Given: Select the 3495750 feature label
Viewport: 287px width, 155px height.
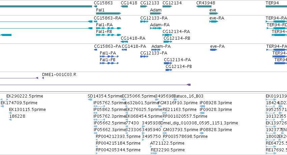Looking at the screenshot, I should tap(151, 137).
